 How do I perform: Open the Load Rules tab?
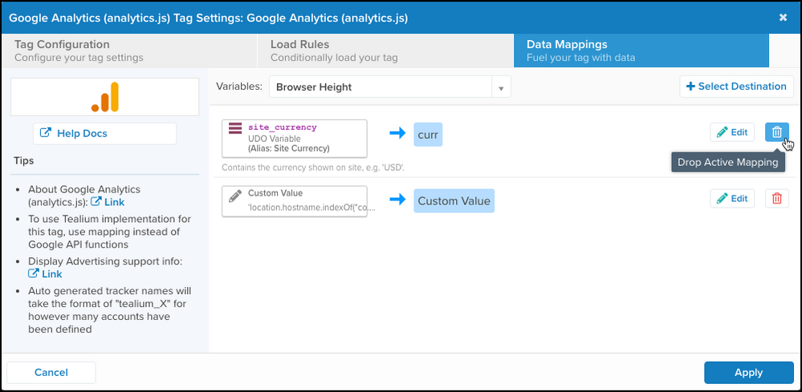tap(385, 51)
